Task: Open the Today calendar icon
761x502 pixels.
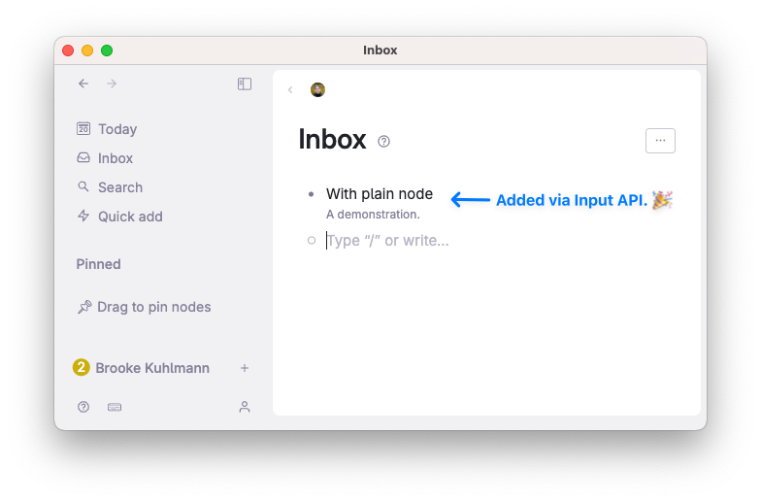Action: (x=83, y=128)
